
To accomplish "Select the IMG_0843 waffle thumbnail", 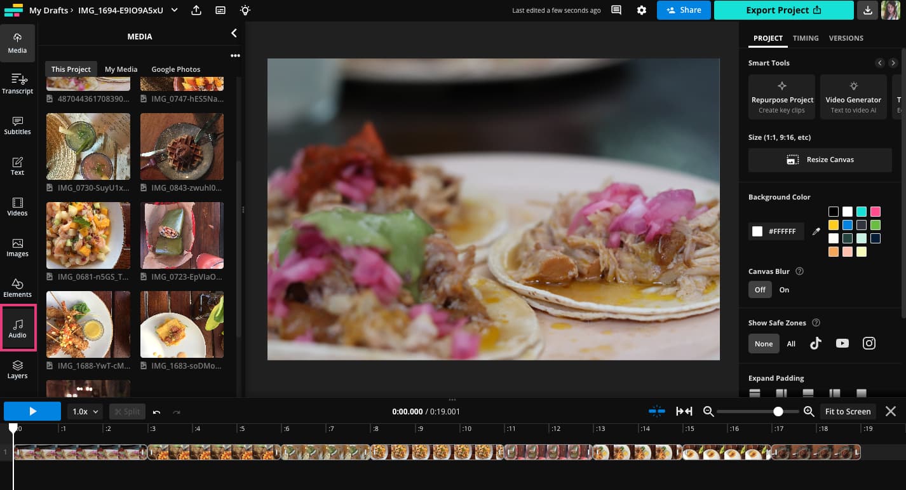I will 182,146.
